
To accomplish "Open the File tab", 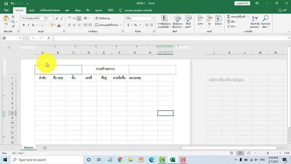I will 6,10.
